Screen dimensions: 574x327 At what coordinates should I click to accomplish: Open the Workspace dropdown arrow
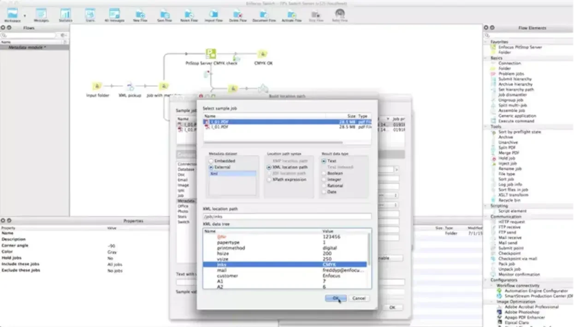tap(24, 16)
